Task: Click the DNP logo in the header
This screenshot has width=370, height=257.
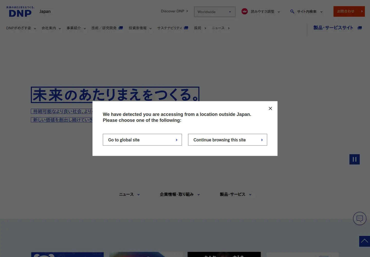Action: click(x=20, y=12)
